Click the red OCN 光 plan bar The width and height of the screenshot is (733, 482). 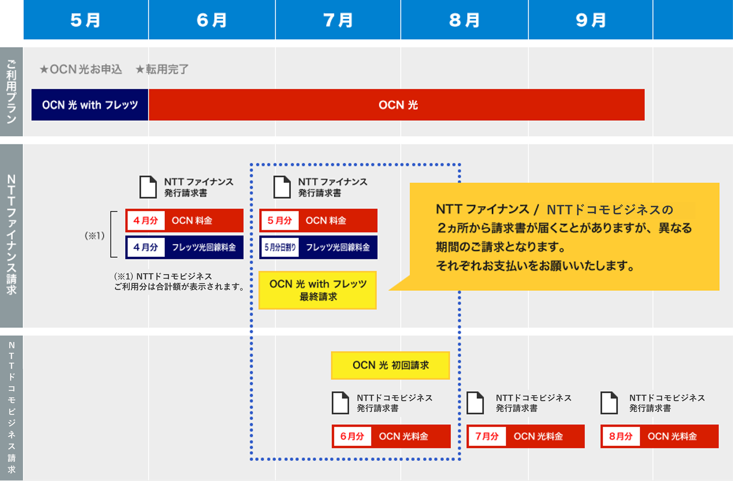coord(397,105)
